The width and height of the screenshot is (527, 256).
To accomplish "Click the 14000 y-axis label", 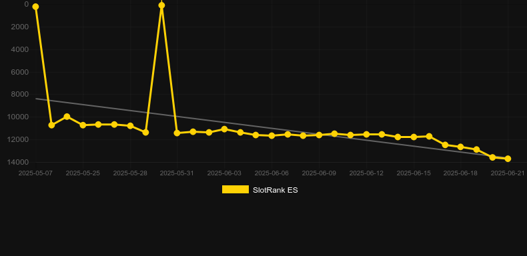I will pos(18,162).
